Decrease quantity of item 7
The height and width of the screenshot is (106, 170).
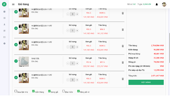68,64
